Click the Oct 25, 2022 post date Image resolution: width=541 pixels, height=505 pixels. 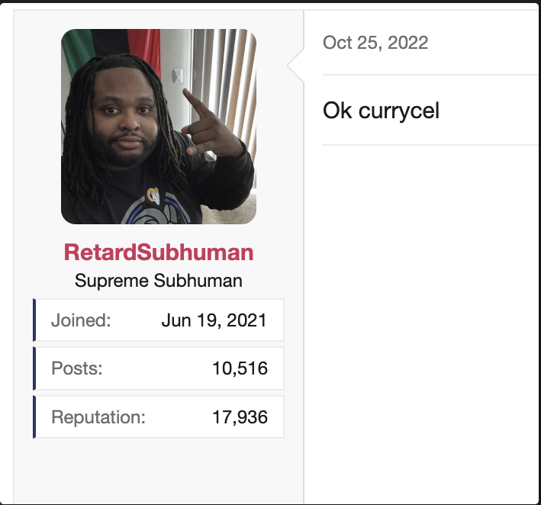coord(375,43)
